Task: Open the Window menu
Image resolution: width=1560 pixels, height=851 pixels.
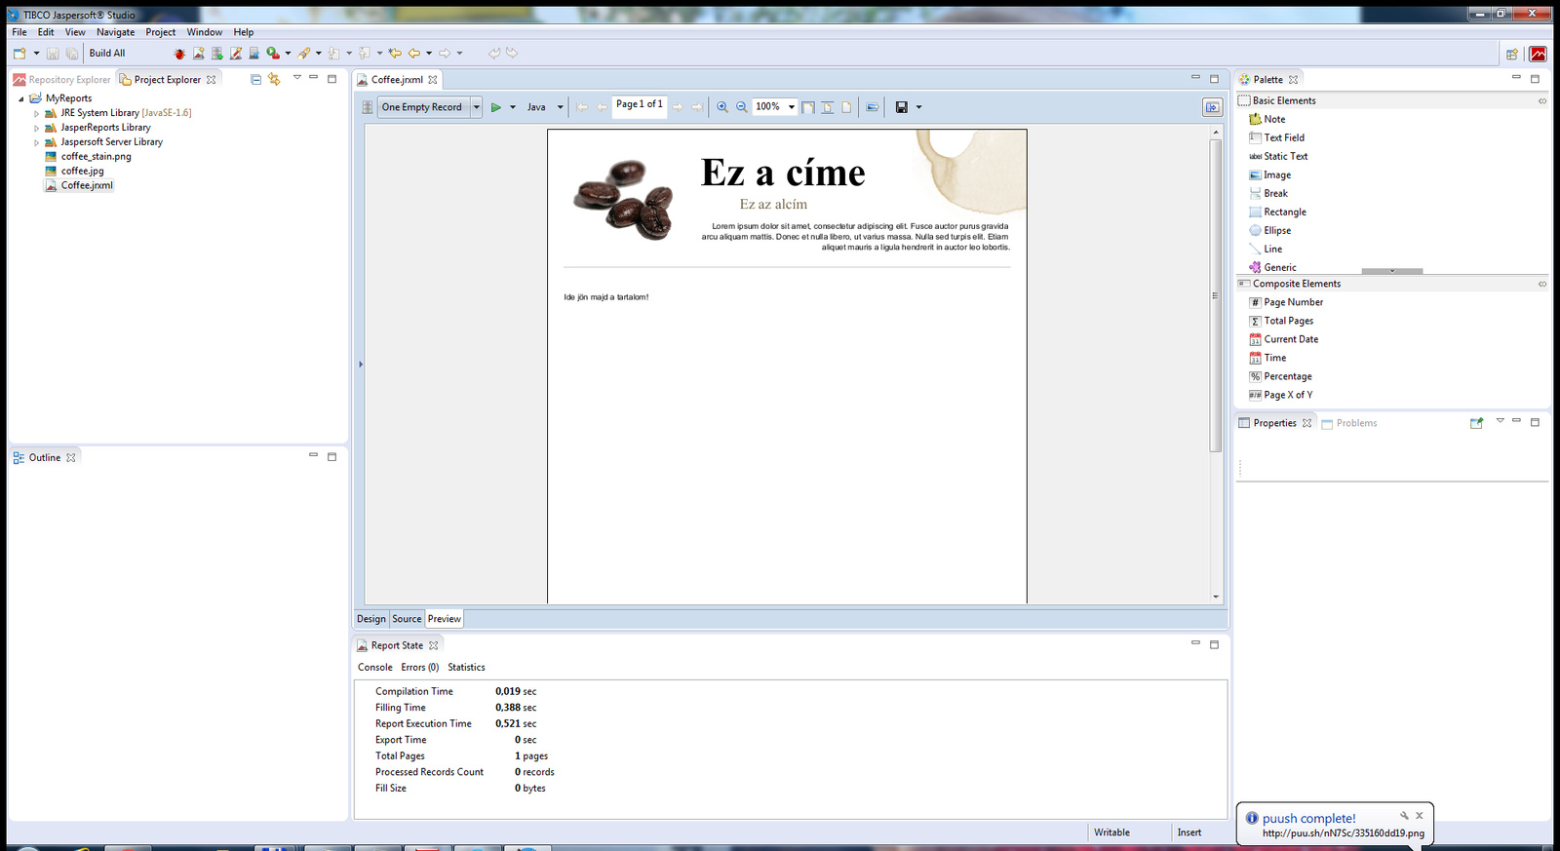Action: pos(205,32)
